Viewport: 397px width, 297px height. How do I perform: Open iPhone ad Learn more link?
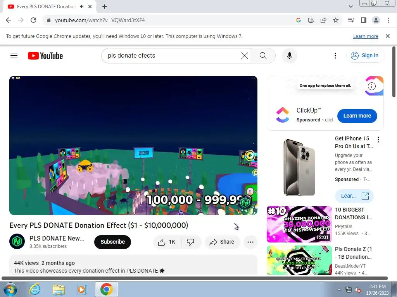[354, 196]
